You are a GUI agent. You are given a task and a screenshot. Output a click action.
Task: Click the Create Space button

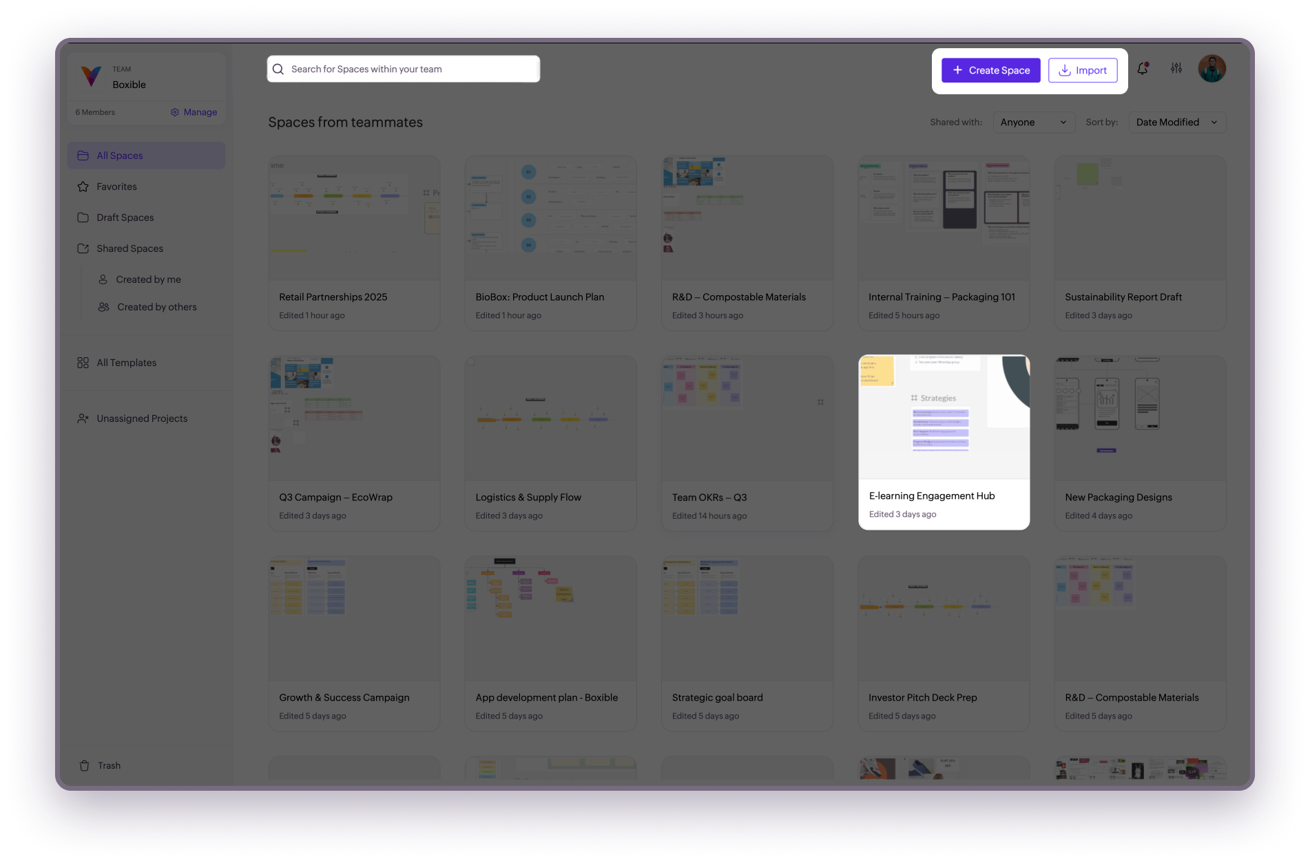click(x=990, y=70)
